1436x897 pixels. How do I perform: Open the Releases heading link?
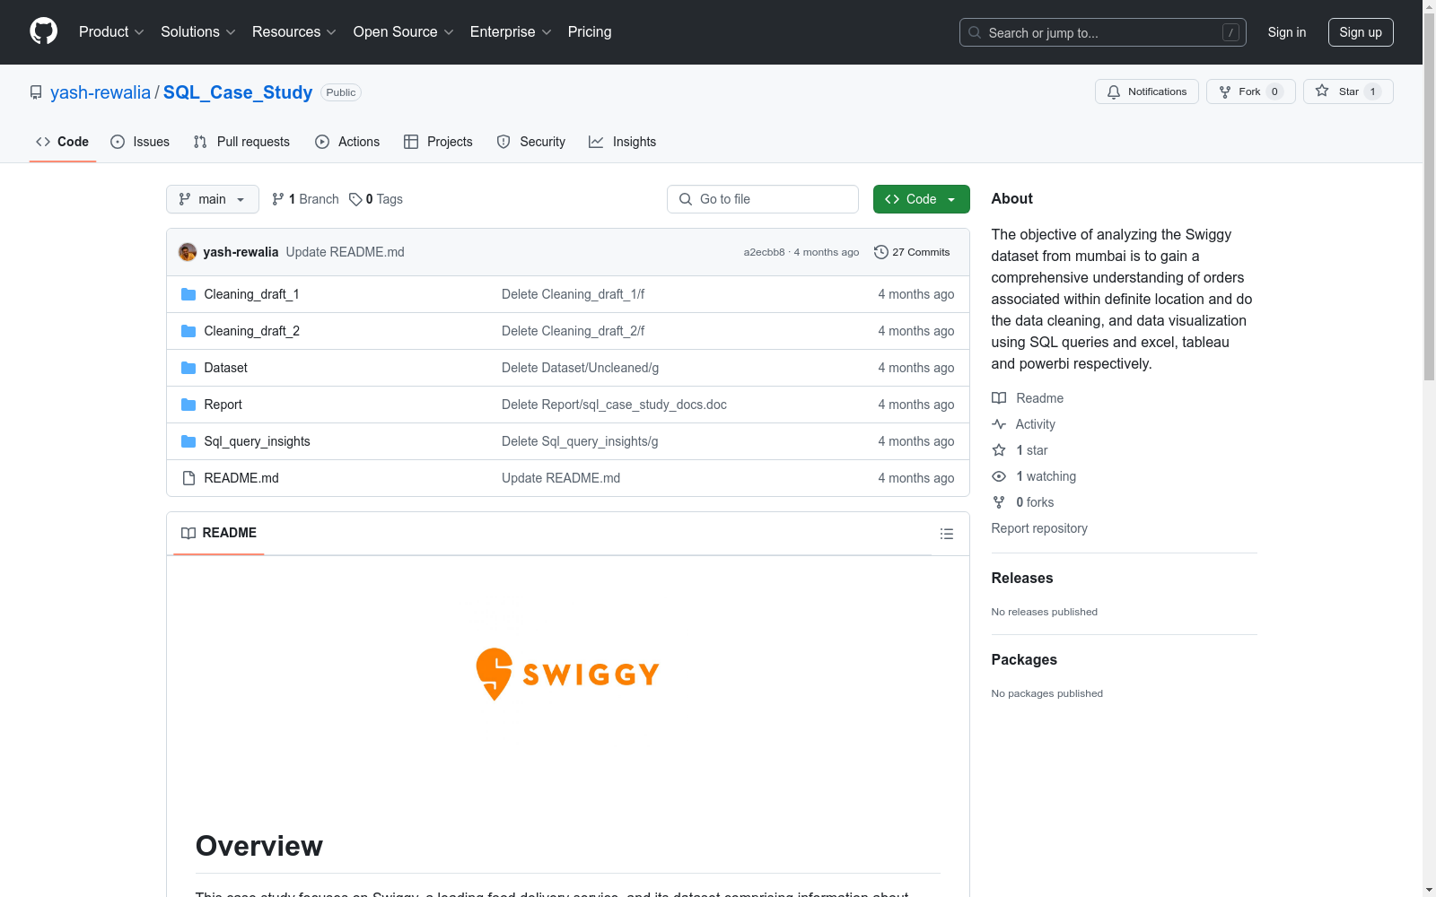tap(1022, 579)
